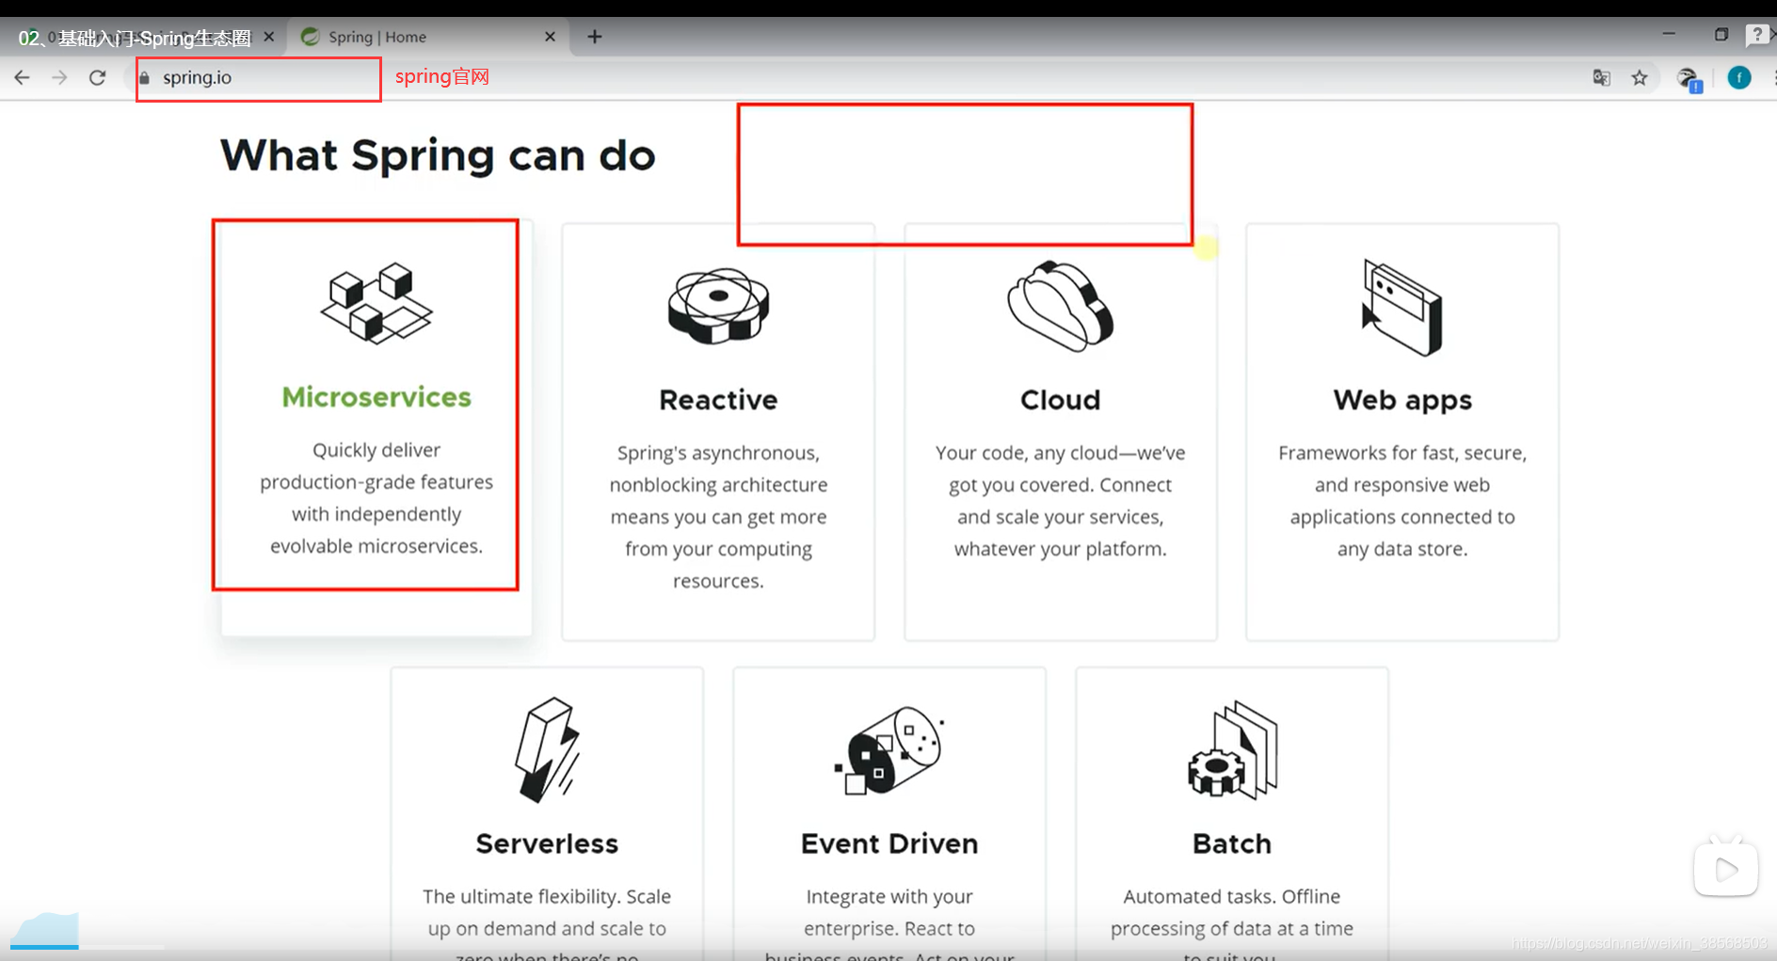Click the Reactive atom icon
Viewport: 1777px width, 961px height.
point(718,305)
